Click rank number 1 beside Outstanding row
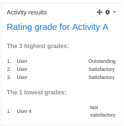 [9, 61]
